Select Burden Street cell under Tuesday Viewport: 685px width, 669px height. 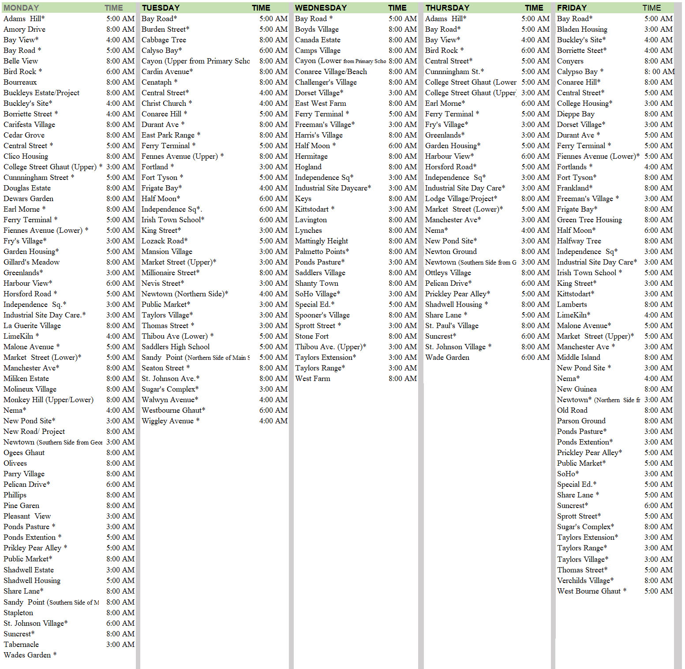[165, 29]
